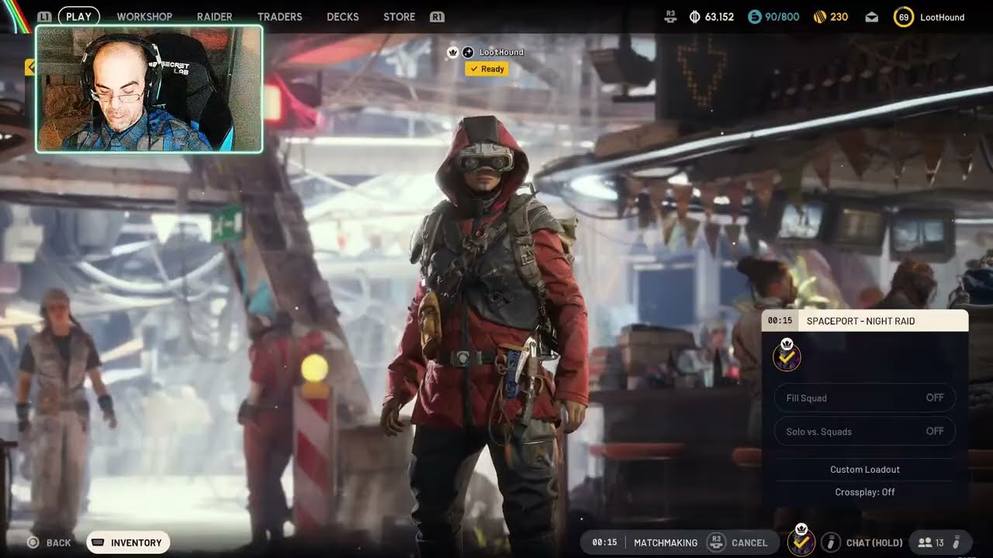Image resolution: width=993 pixels, height=558 pixels.
Task: Open the Custom Loadout option
Action: [x=865, y=470]
